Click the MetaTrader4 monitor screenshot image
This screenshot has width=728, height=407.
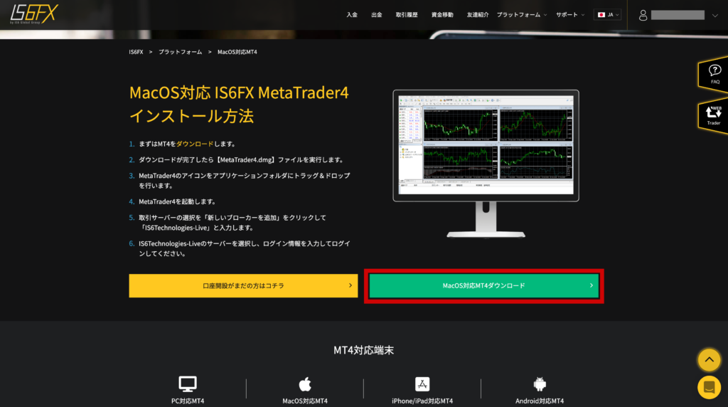(486, 164)
